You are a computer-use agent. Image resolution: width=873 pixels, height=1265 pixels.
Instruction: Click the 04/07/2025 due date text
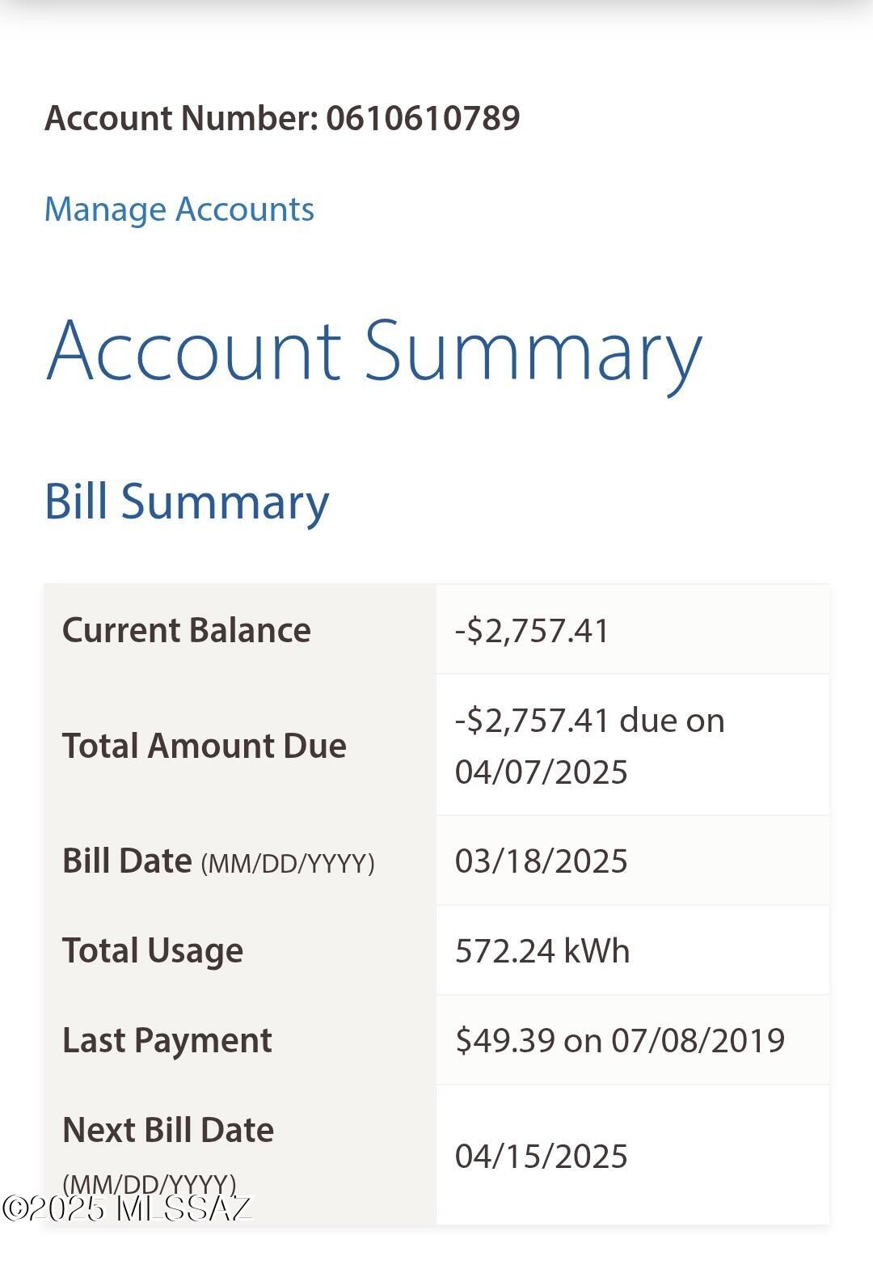(x=542, y=772)
